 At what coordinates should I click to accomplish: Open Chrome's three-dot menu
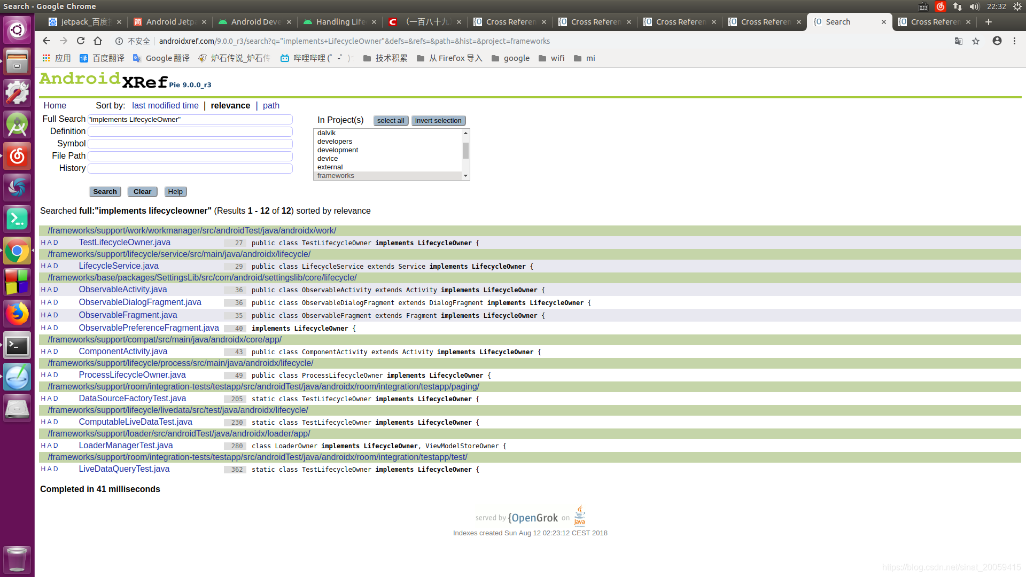tap(1015, 41)
